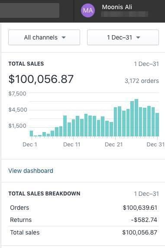Click the purple MA avatar icon
The height and width of the screenshot is (248, 165).
88,10
